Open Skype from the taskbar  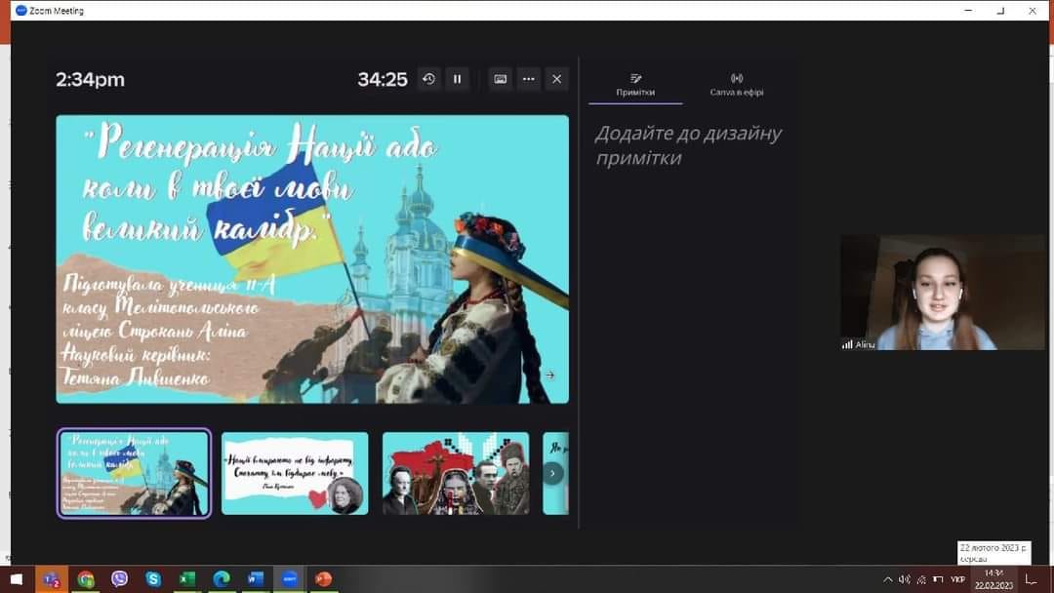153,579
